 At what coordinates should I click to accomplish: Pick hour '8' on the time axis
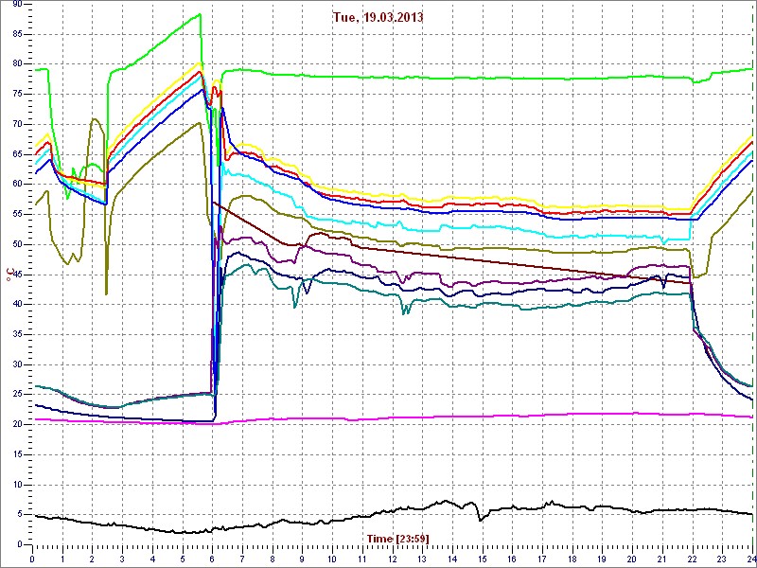click(273, 559)
